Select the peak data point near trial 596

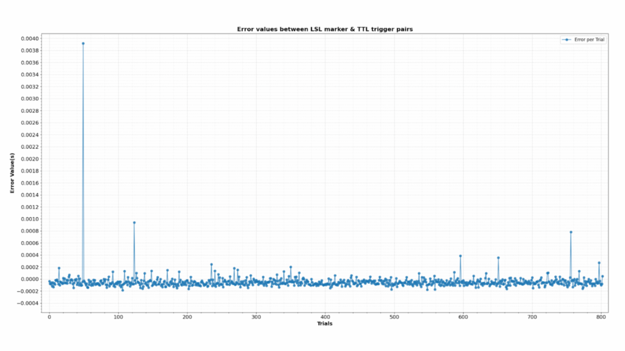coord(460,256)
